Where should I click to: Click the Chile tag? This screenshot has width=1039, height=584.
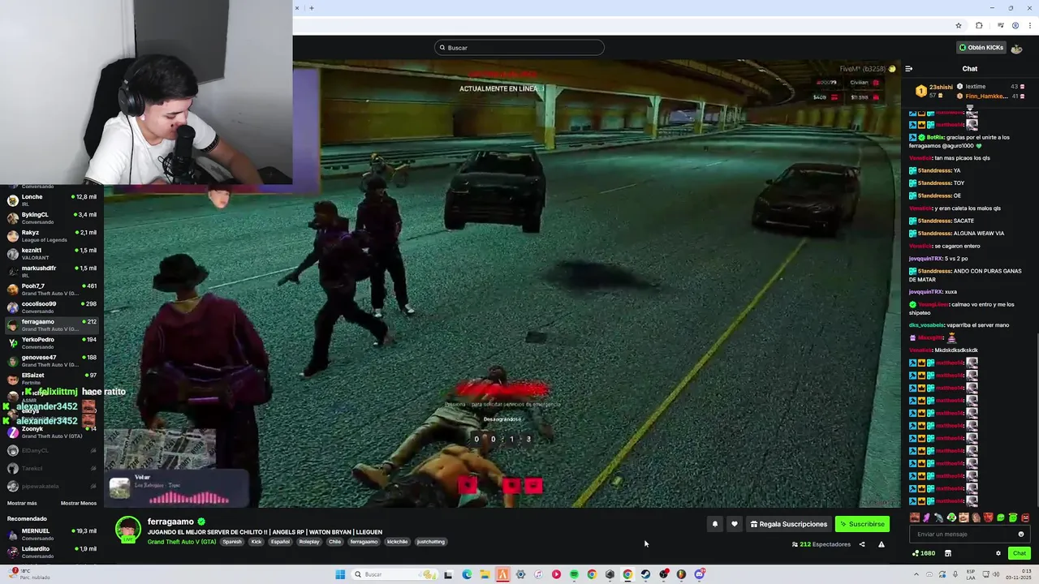(x=334, y=542)
